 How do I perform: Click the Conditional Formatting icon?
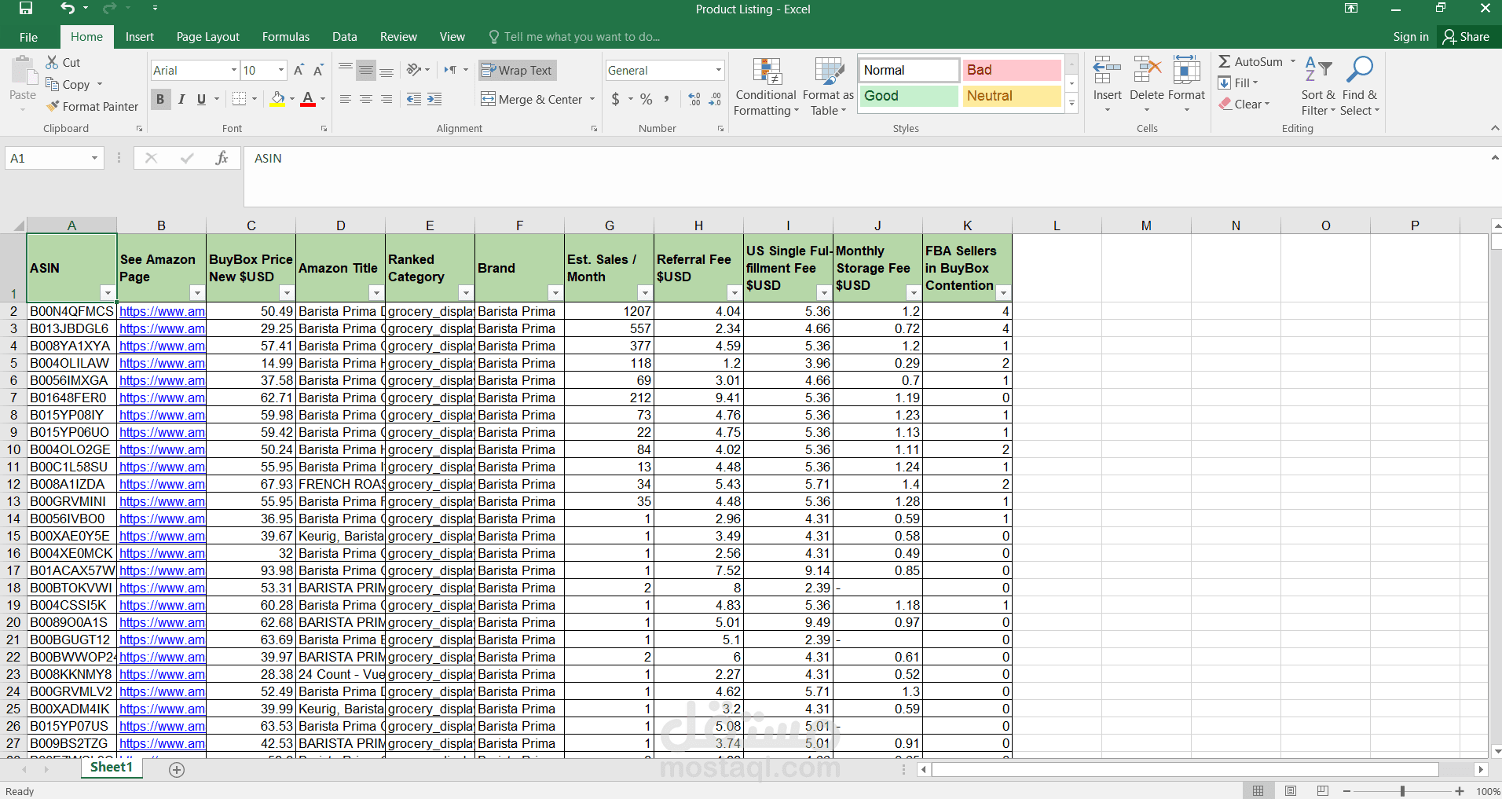click(767, 71)
